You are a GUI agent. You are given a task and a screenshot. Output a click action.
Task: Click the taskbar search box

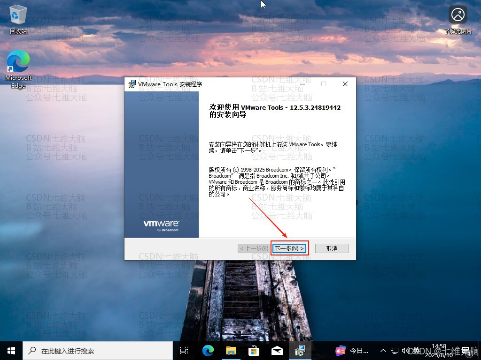click(98, 351)
